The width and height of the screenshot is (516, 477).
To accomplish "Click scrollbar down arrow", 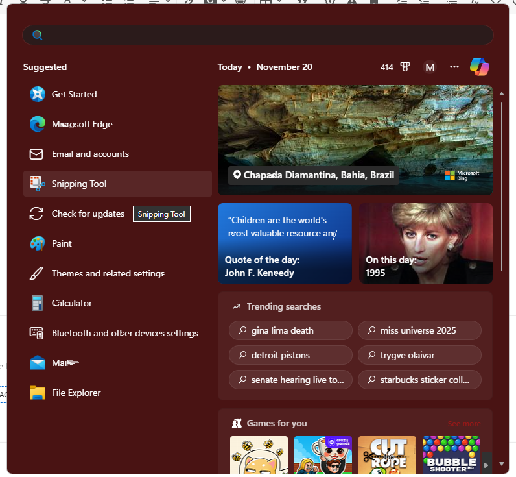I will click(x=502, y=464).
